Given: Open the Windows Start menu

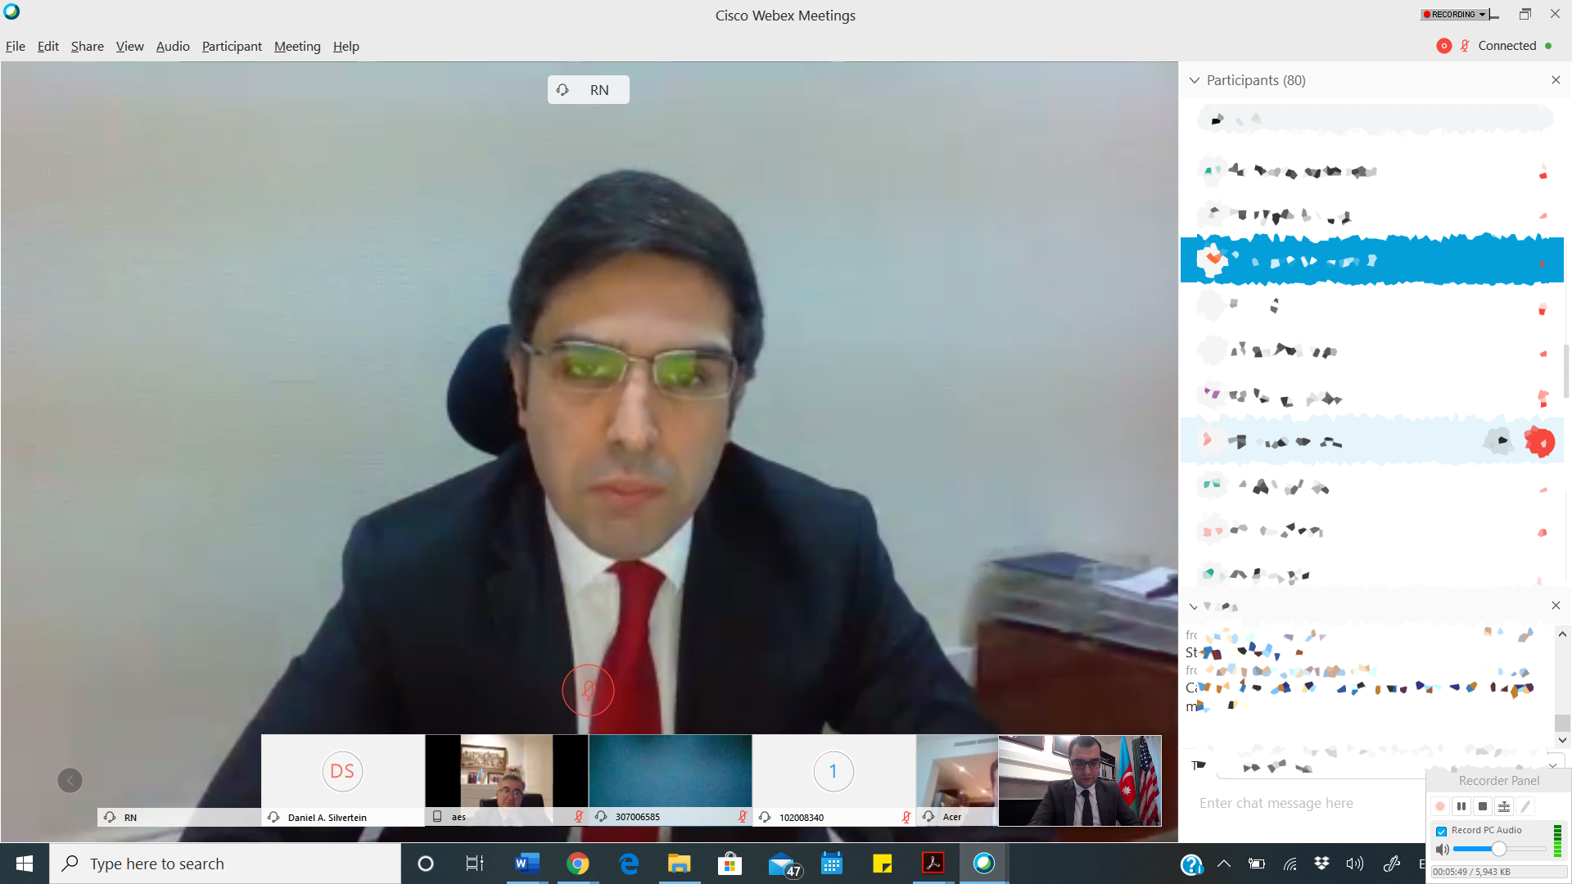Looking at the screenshot, I should click(25, 864).
